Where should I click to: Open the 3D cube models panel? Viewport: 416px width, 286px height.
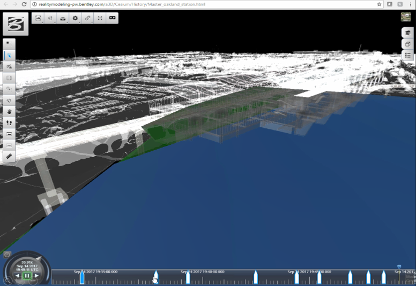407,44
